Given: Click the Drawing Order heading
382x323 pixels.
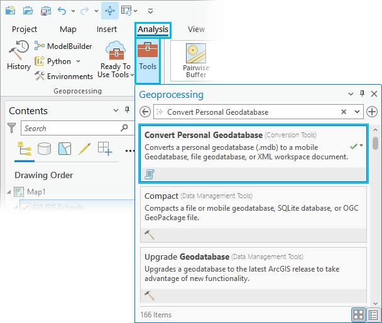Looking at the screenshot, I should coord(43,175).
